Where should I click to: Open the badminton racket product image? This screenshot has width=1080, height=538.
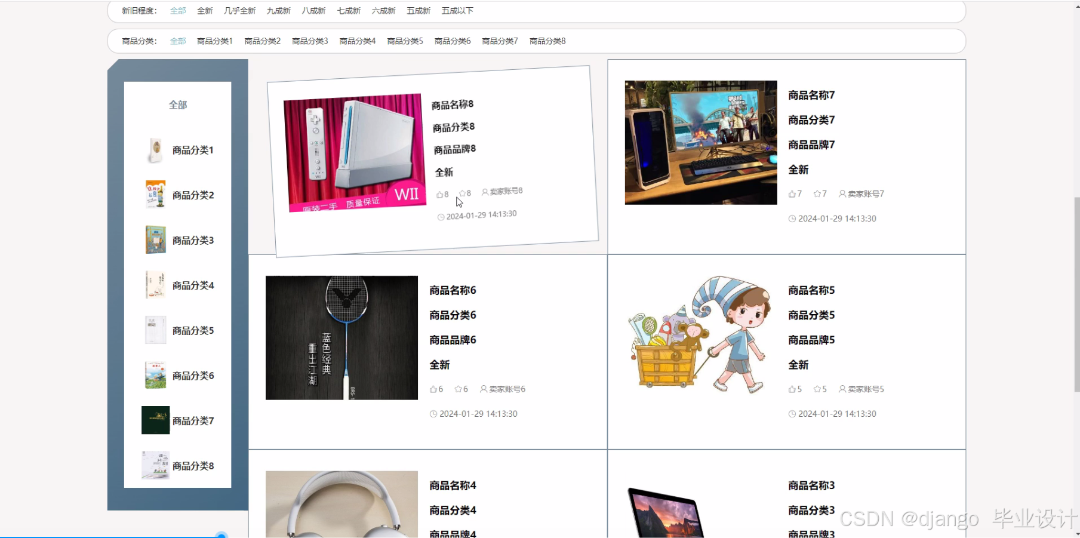tap(341, 338)
